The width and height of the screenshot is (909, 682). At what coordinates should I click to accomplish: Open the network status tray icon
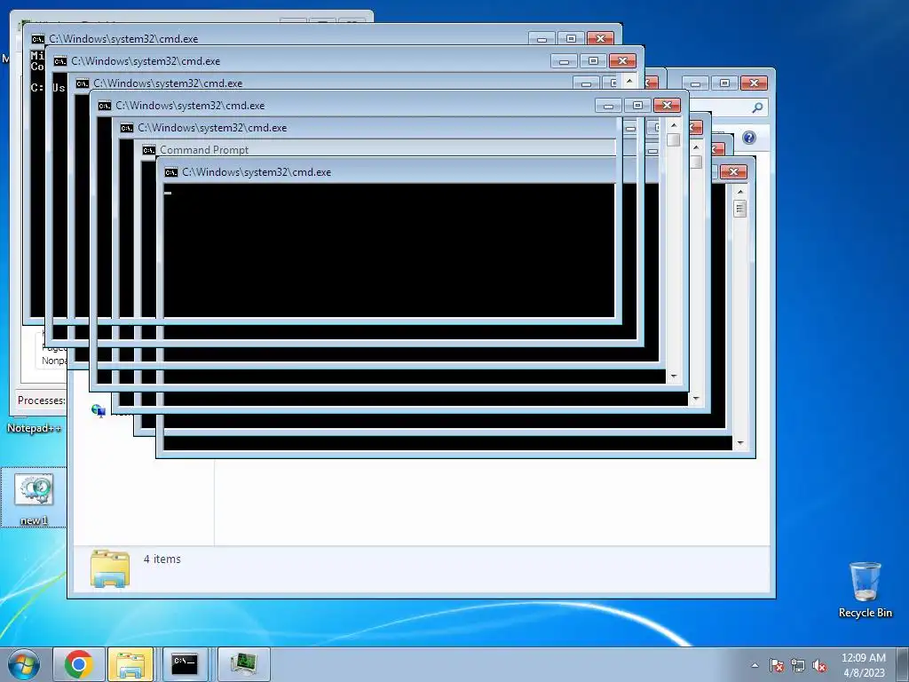point(798,665)
